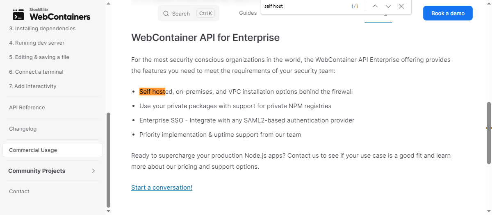Click the find bar text field

point(305,6)
